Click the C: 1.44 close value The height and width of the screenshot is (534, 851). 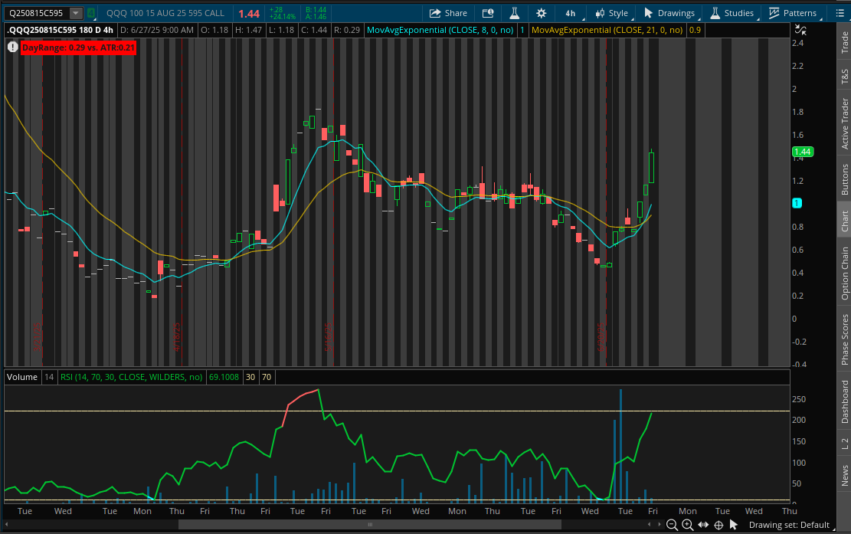[314, 31]
